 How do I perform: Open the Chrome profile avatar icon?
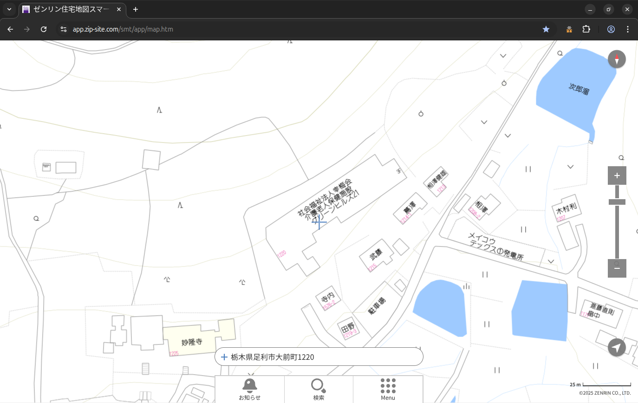coord(611,29)
